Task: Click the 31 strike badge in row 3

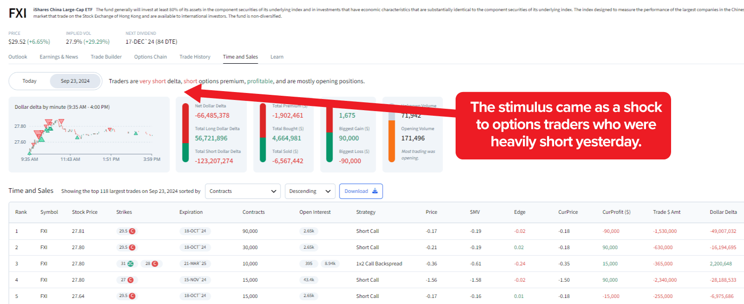Action: point(126,264)
